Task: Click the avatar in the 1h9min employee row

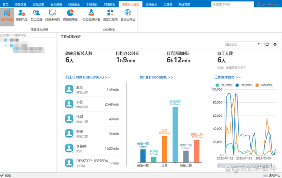Action: coord(69,89)
